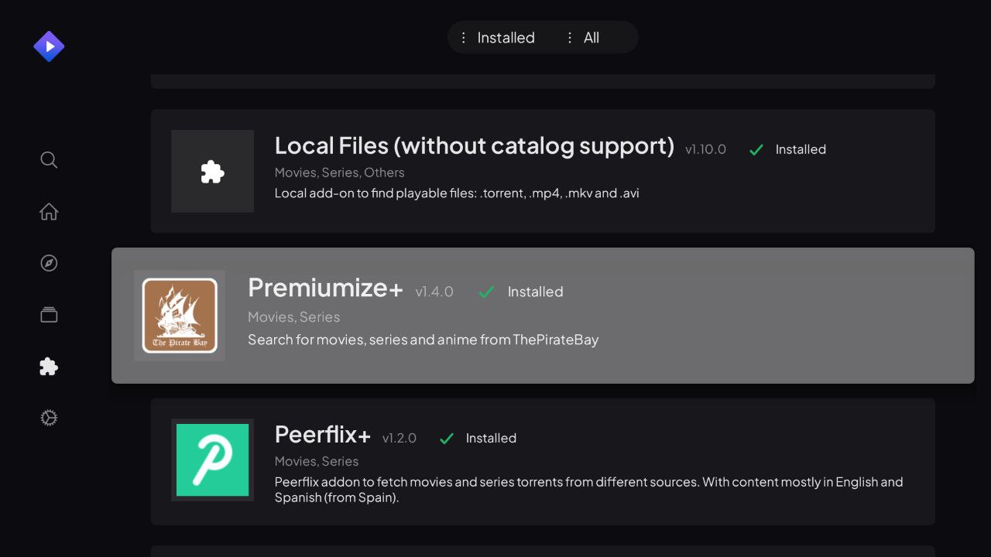Click the Installed checkmark on Peerflix+

pos(446,438)
